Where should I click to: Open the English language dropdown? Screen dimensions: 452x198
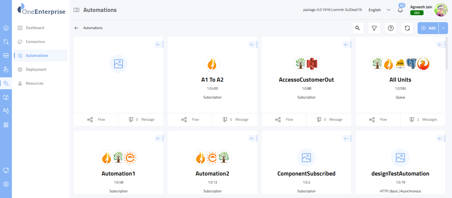(379, 10)
